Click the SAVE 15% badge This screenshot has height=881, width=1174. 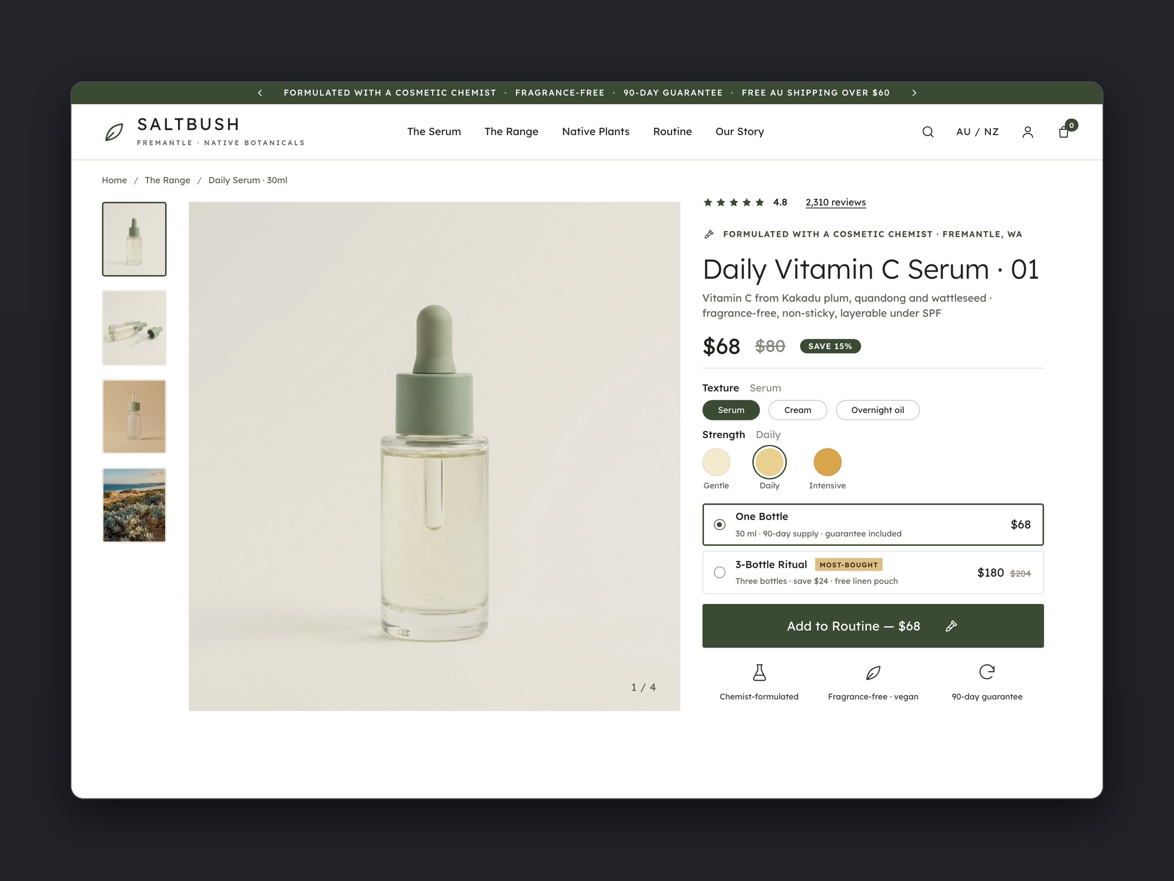(x=830, y=346)
